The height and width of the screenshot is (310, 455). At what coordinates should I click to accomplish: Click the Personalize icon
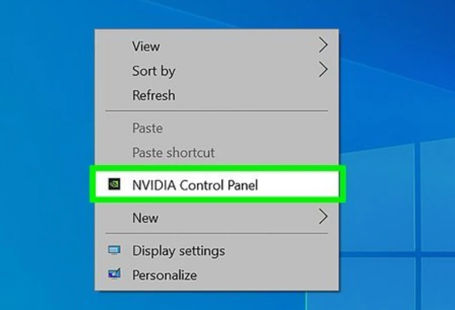(x=114, y=274)
